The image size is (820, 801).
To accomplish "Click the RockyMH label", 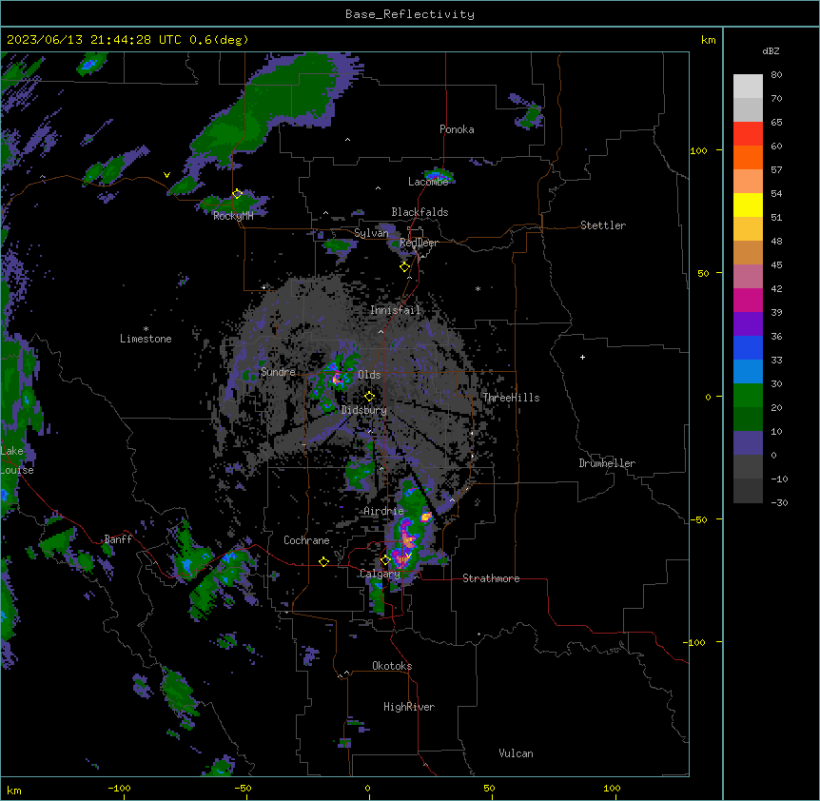I will pyautogui.click(x=233, y=216).
